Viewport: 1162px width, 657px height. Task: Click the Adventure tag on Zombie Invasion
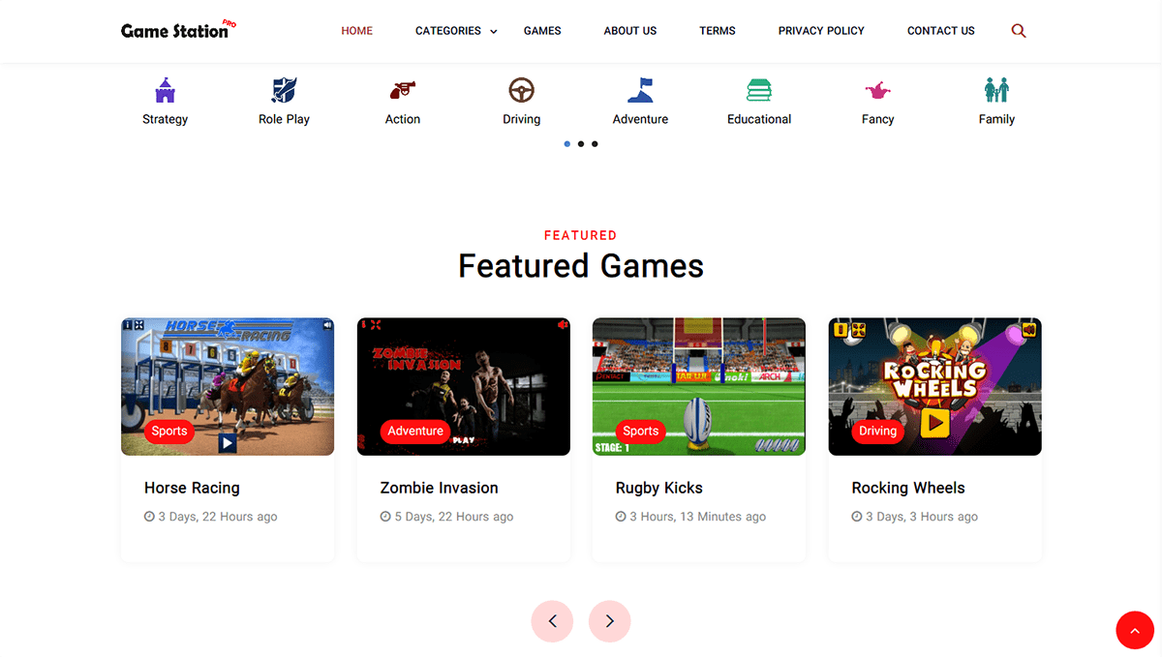[415, 432]
